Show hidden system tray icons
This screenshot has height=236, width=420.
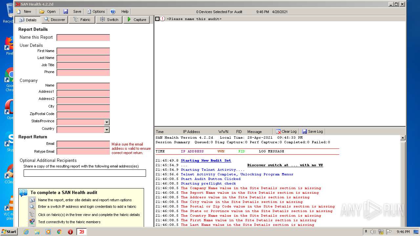[366, 232]
